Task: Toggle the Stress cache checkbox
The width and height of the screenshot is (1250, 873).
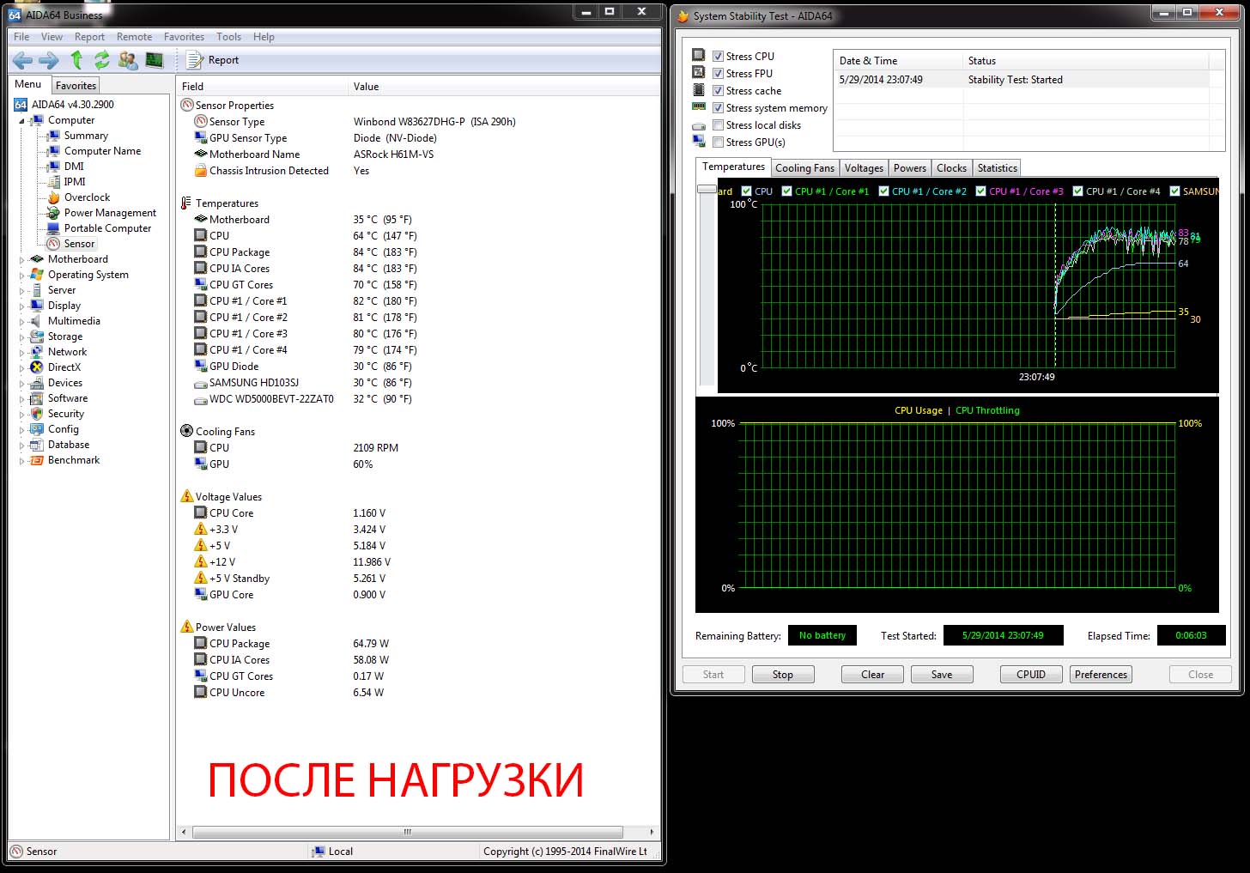Action: tap(718, 91)
